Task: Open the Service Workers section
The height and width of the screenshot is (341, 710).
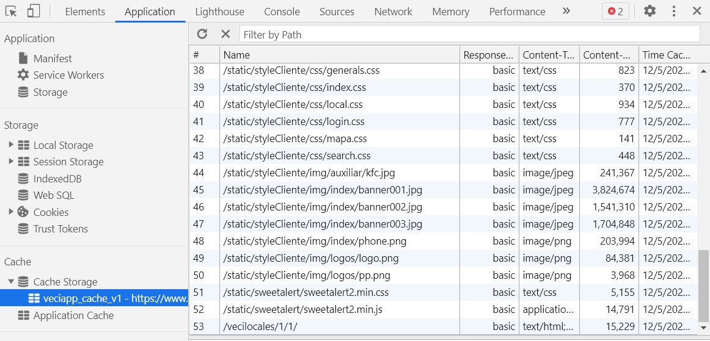Action: coord(68,75)
